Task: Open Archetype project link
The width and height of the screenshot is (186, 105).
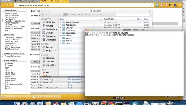Action: click(x=9, y=65)
